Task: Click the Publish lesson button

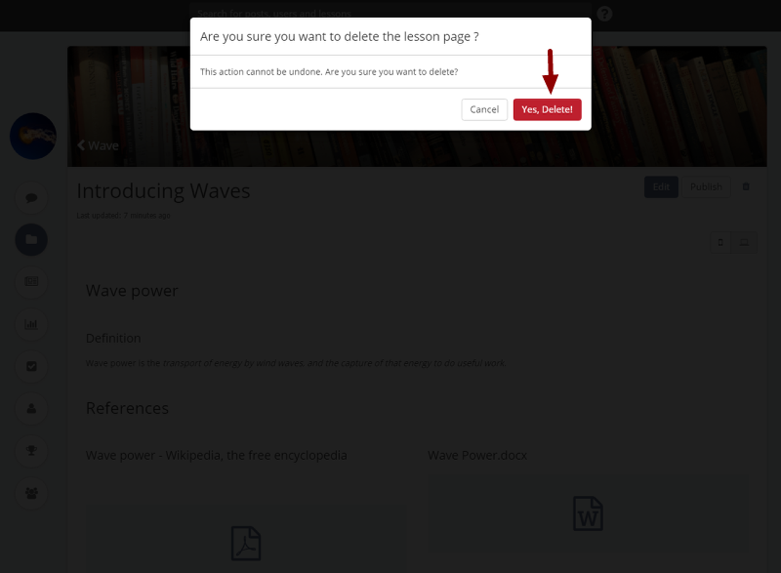Action: pyautogui.click(x=706, y=186)
